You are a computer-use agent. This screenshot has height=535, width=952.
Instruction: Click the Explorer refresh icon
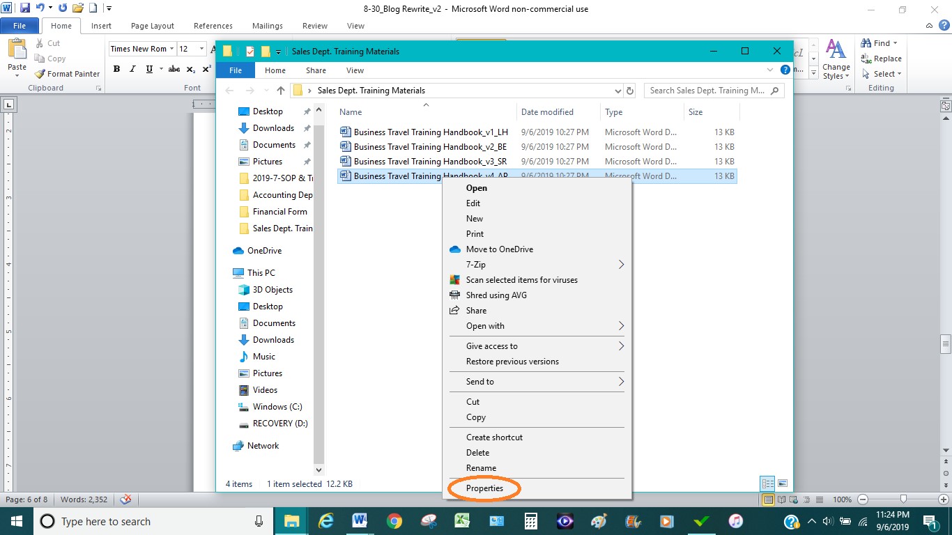point(630,91)
